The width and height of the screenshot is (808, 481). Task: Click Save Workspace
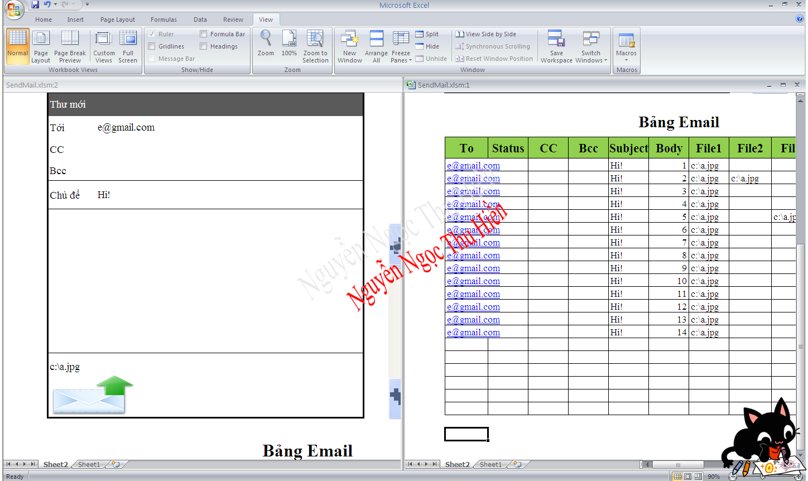click(556, 46)
